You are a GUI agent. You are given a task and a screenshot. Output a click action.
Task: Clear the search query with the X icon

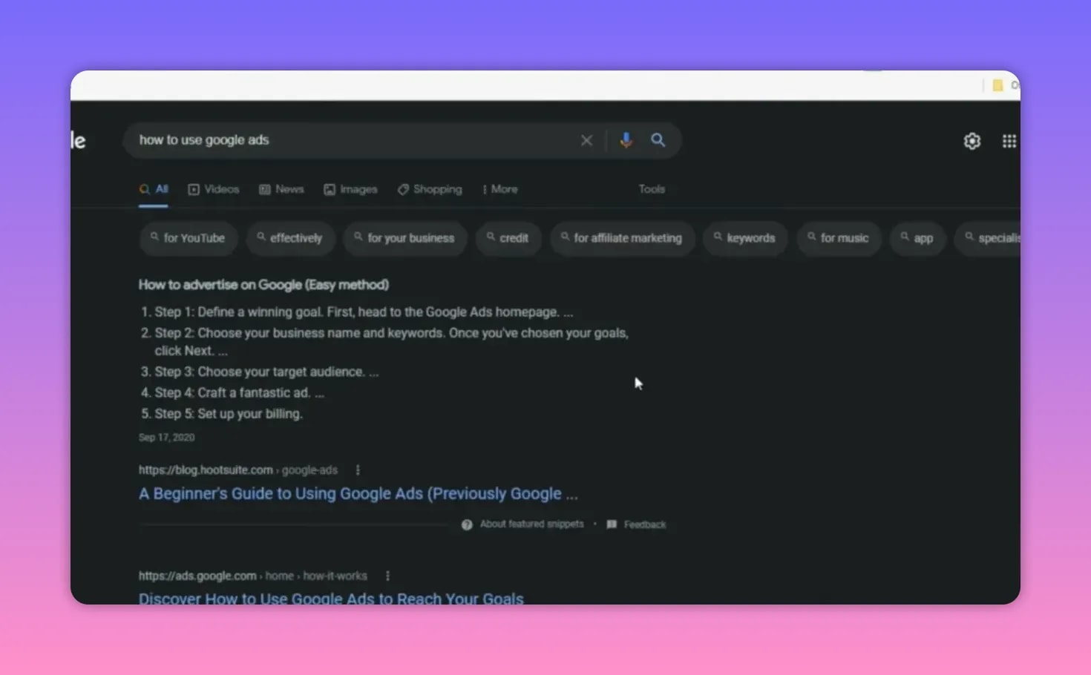(586, 139)
